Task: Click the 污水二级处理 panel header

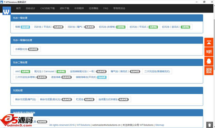Action: click(x=107, y=62)
